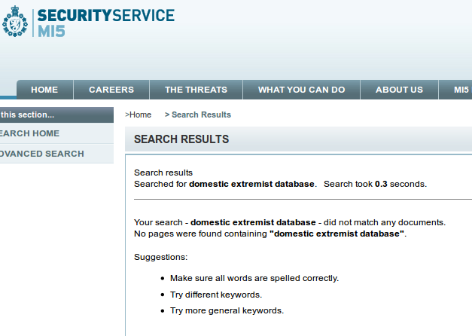Click the 'In this section...' sidebar header
The height and width of the screenshot is (336, 472).
[28, 115]
